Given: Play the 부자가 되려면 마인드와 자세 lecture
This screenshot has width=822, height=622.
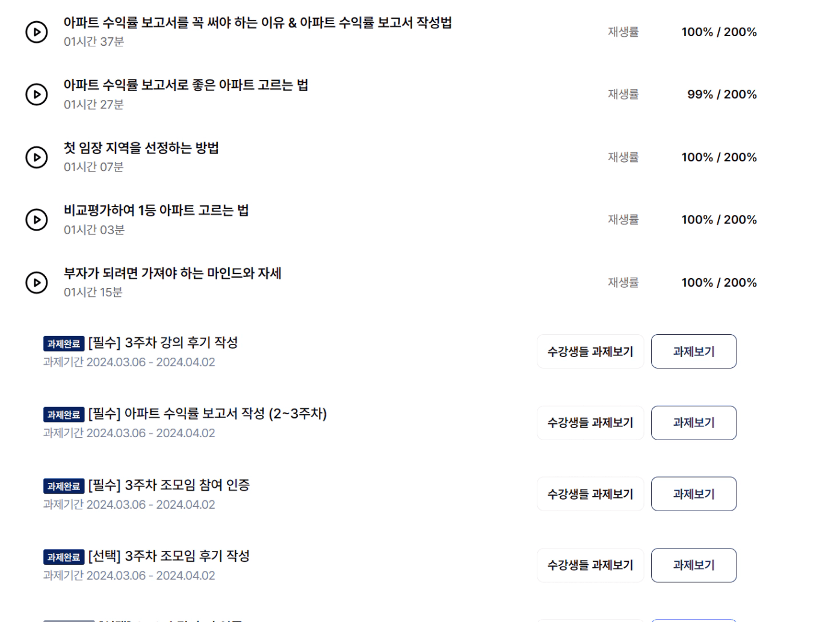Looking at the screenshot, I should 37,282.
